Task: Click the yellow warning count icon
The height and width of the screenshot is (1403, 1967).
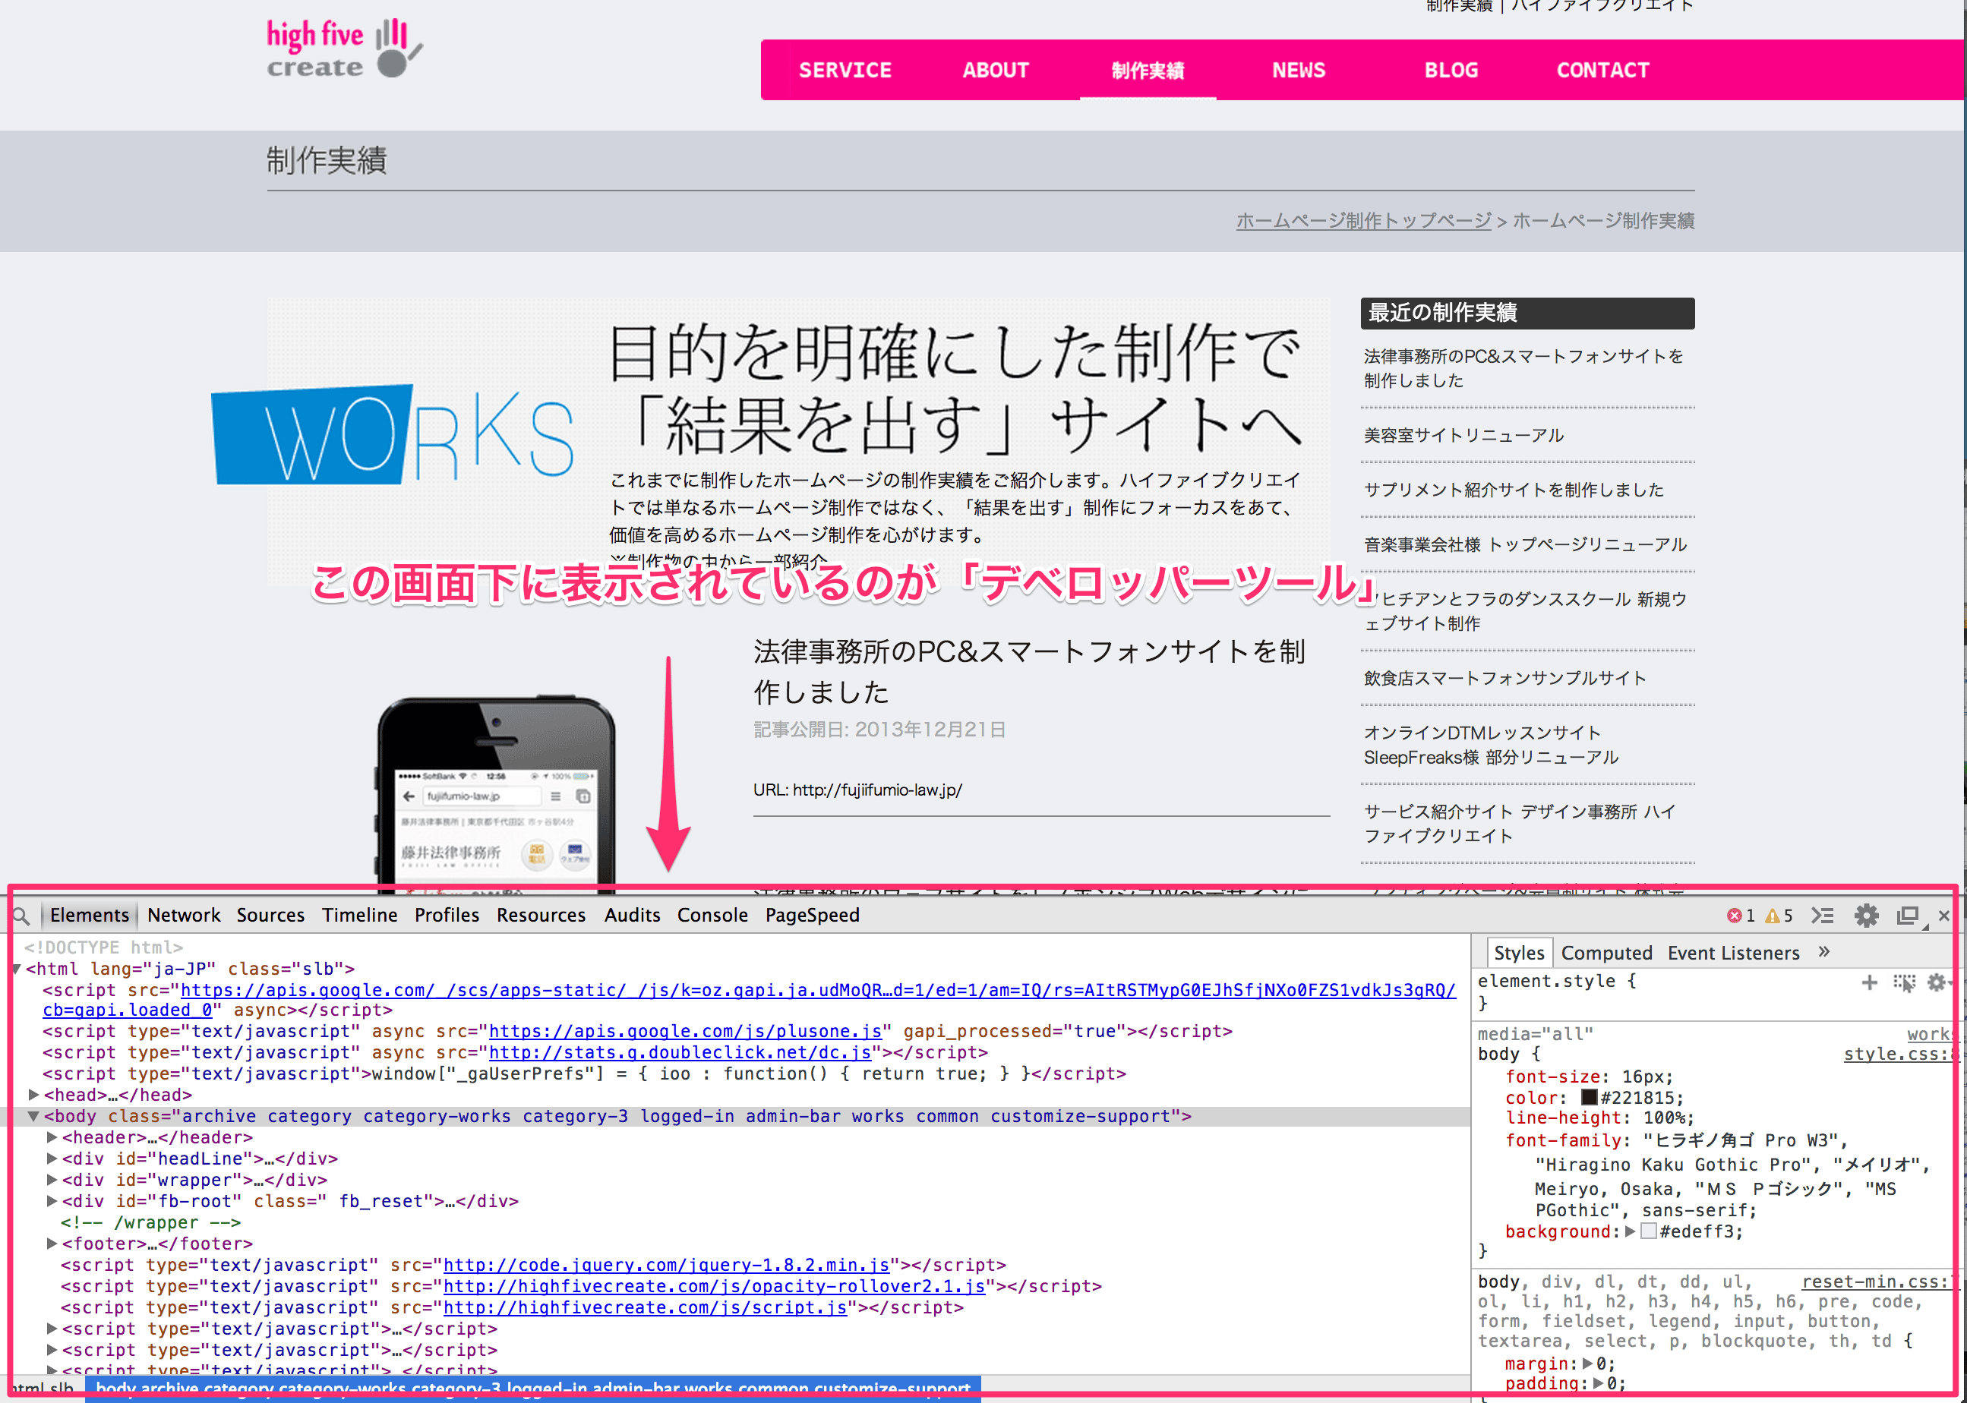Action: click(x=1773, y=916)
